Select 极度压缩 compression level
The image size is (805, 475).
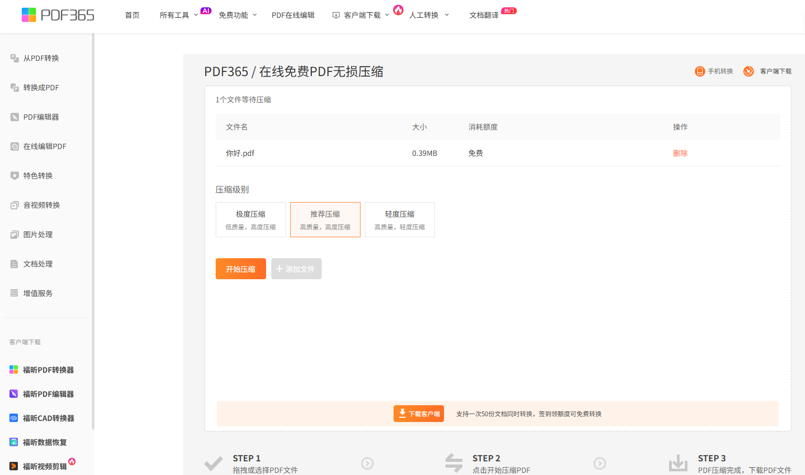click(251, 220)
